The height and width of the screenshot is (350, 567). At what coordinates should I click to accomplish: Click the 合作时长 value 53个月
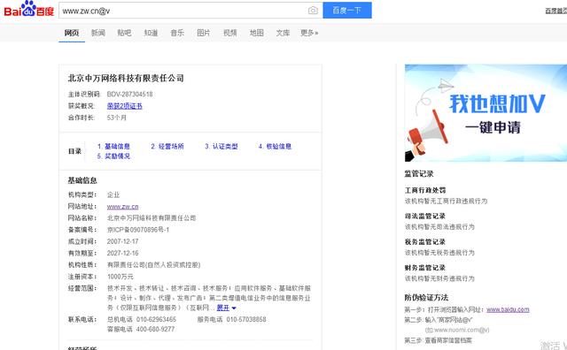(x=116, y=118)
